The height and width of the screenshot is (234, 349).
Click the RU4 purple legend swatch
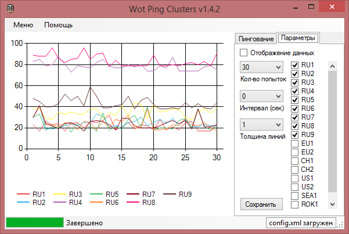(x=60, y=203)
